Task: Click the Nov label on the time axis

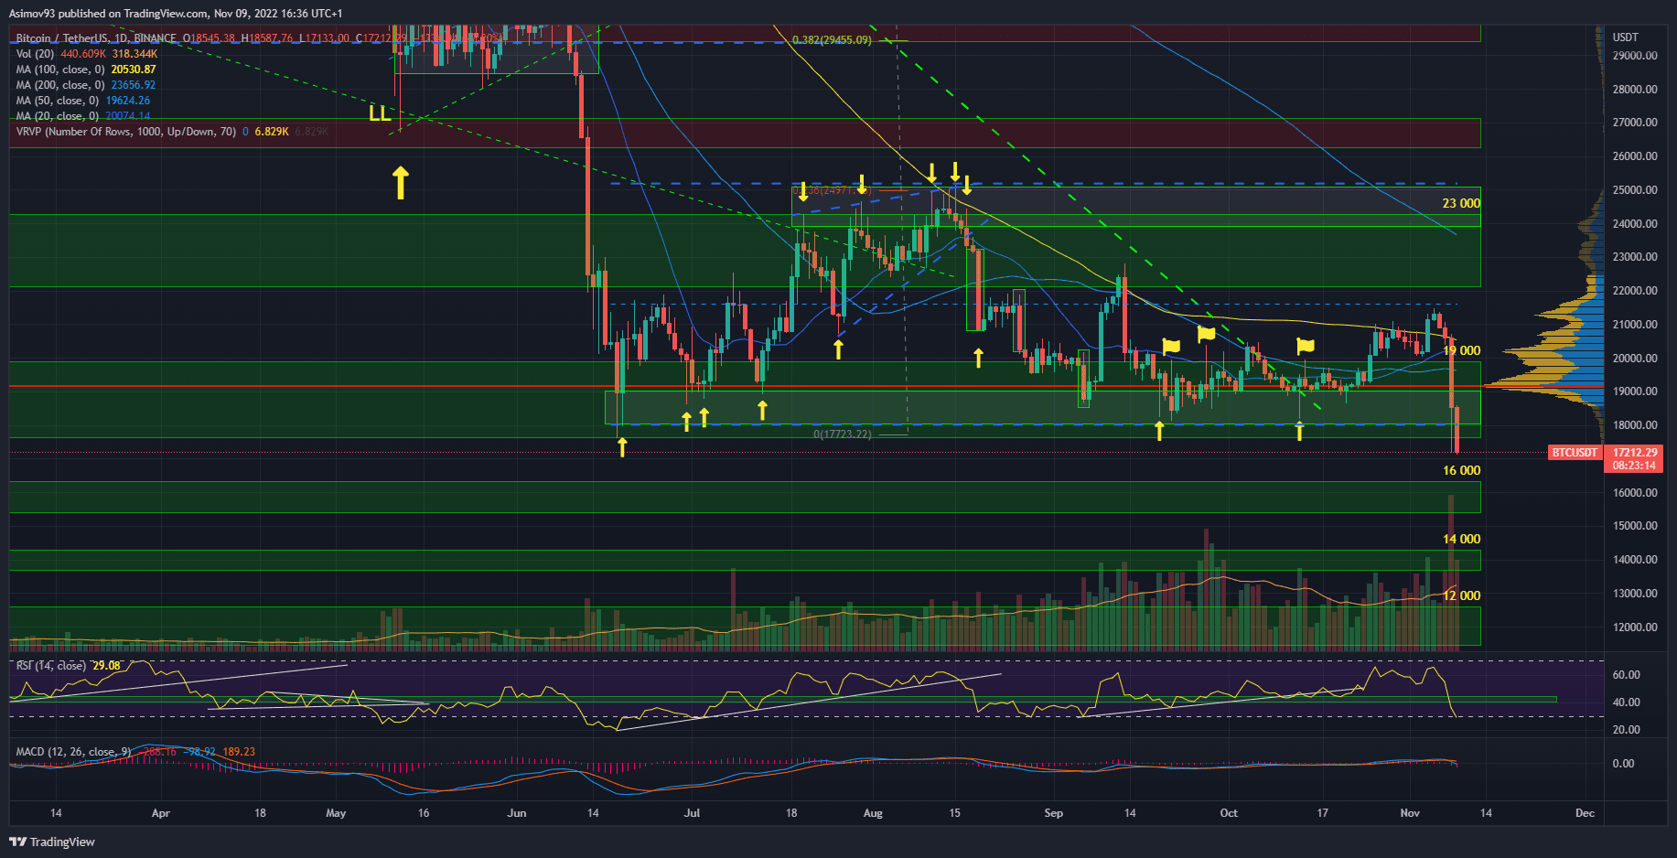Action: pyautogui.click(x=1409, y=813)
